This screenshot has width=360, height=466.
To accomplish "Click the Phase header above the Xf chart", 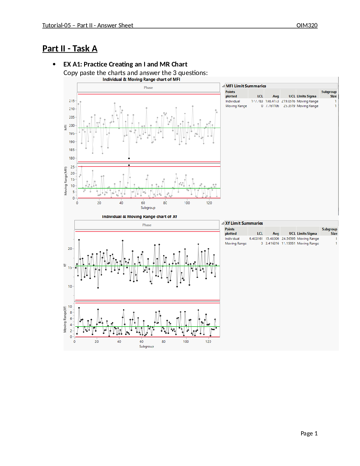I will pyautogui.click(x=147, y=225).
